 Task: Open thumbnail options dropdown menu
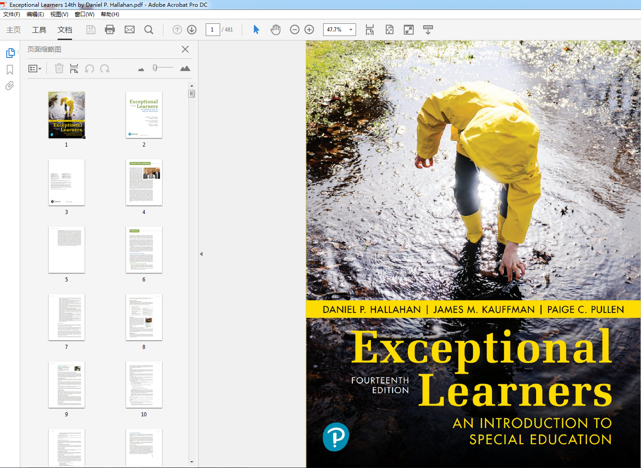pyautogui.click(x=35, y=68)
